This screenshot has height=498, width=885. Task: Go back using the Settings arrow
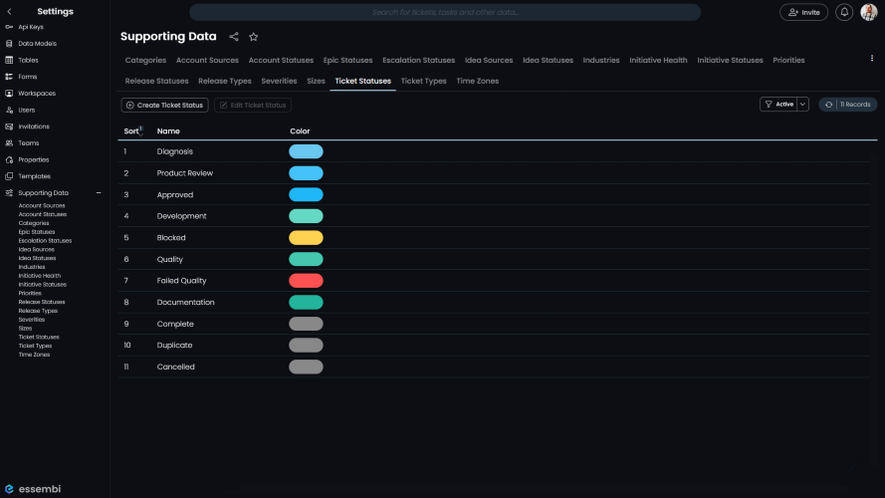pyautogui.click(x=9, y=11)
